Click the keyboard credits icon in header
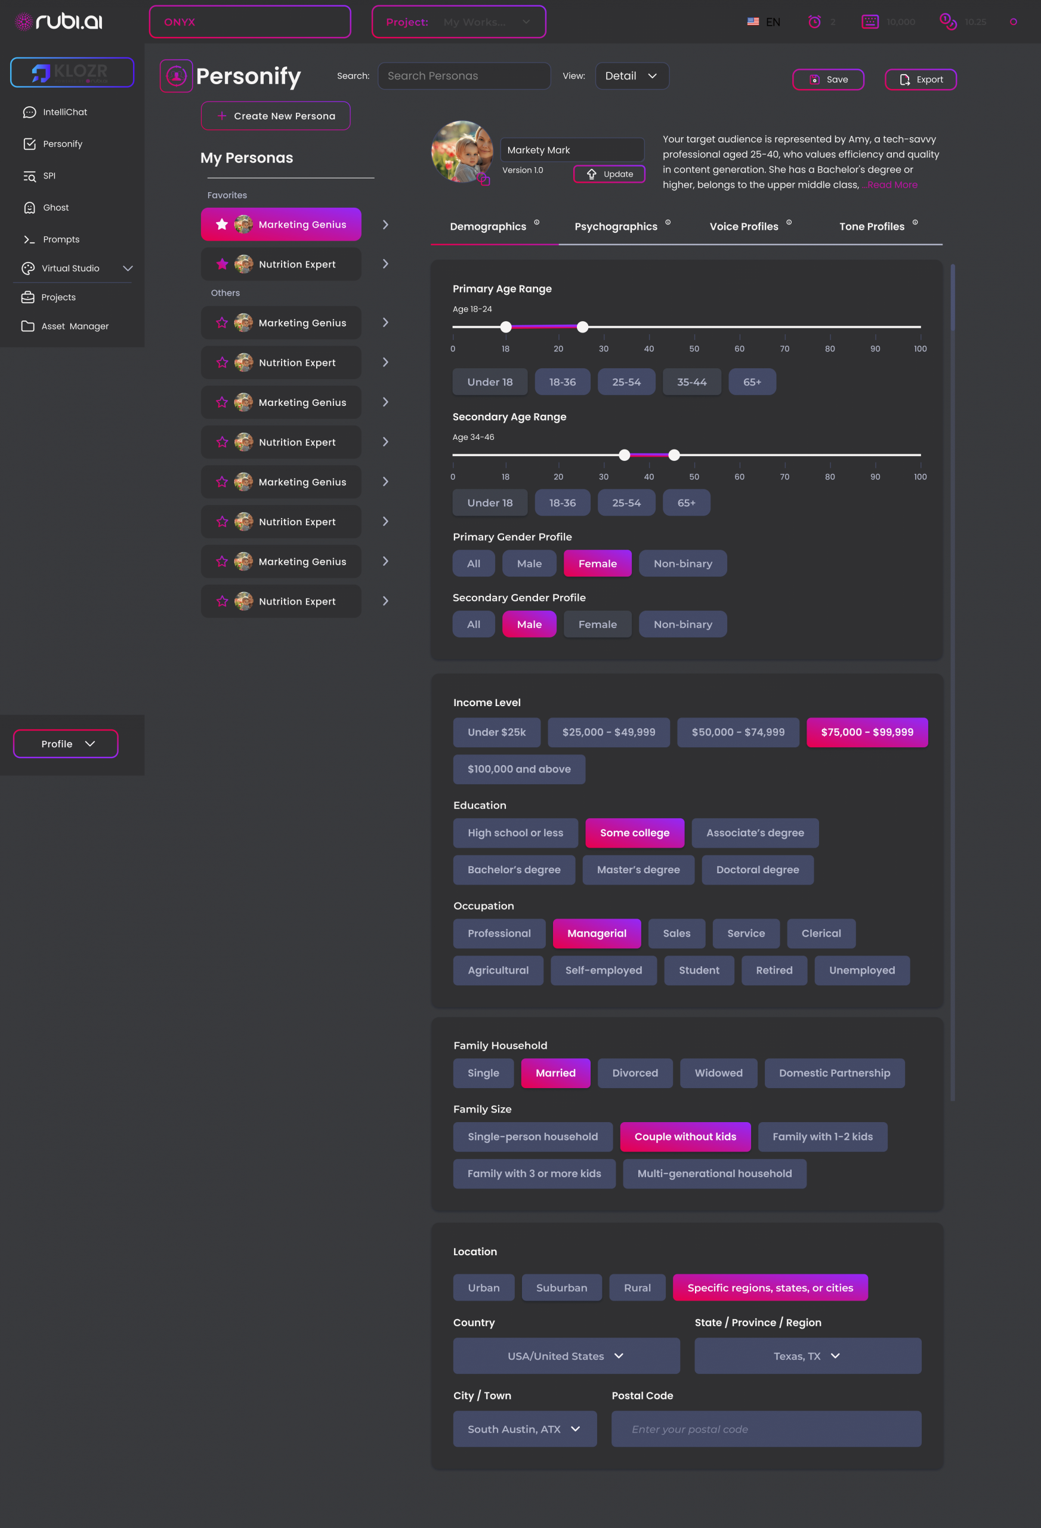Image resolution: width=1041 pixels, height=1528 pixels. 869,21
